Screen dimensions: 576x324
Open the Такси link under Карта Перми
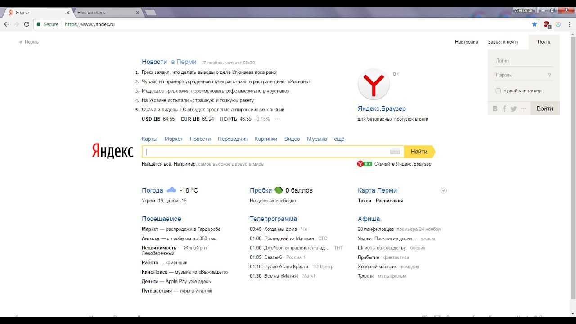(364, 201)
